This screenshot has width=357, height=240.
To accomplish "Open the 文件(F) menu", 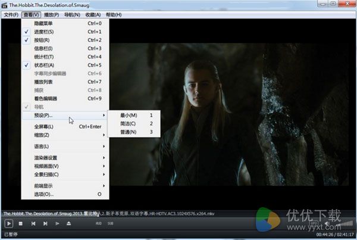I will pos(11,15).
